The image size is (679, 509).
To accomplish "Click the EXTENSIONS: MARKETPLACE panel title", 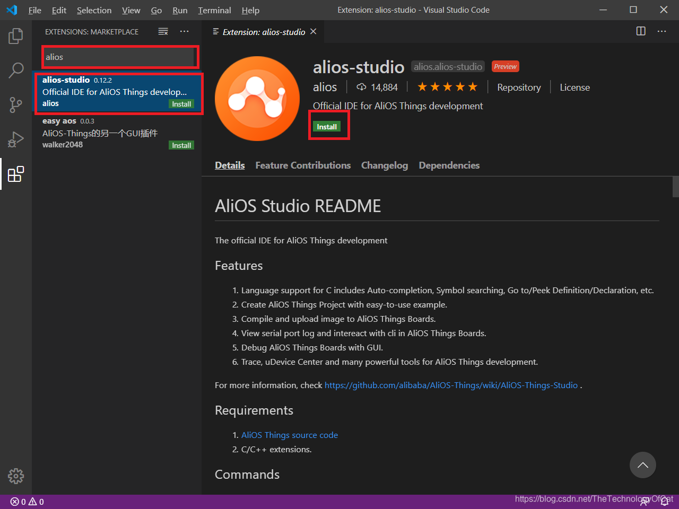I will [92, 32].
